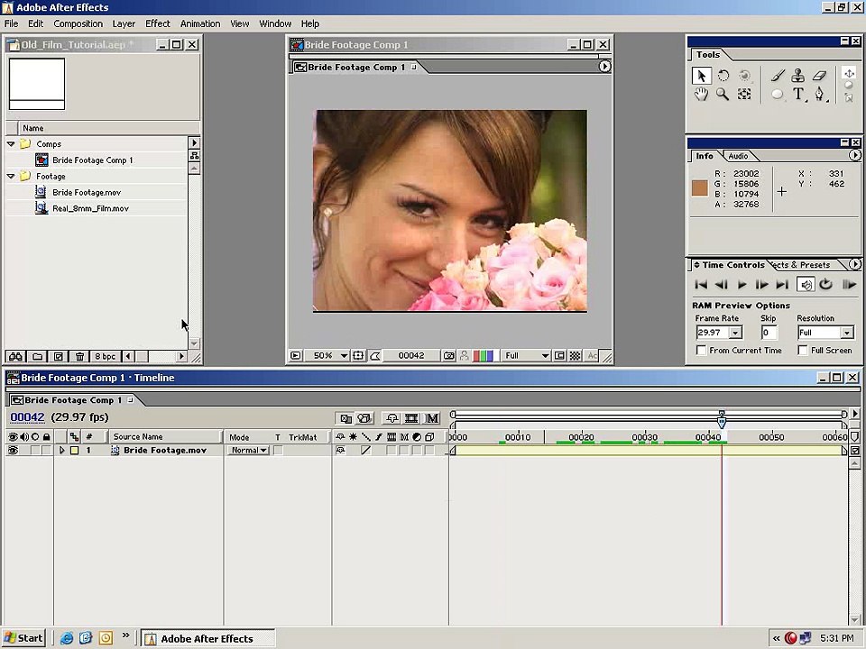Click the Motion Blur timeline button

point(432,418)
